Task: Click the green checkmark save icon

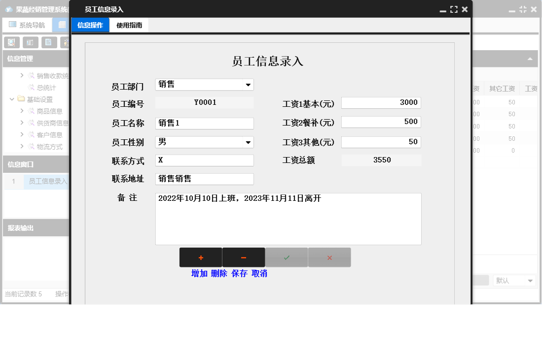Action: pos(286,257)
